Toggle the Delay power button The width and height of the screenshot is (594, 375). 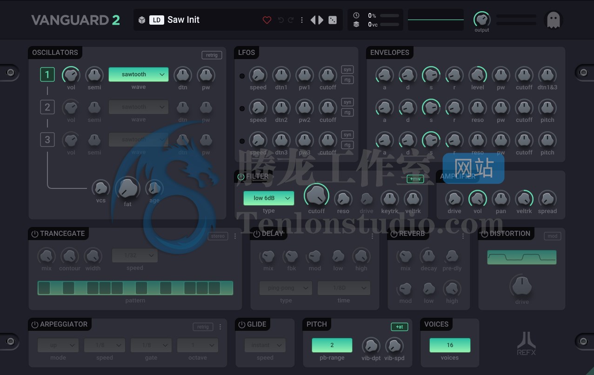pyautogui.click(x=257, y=234)
